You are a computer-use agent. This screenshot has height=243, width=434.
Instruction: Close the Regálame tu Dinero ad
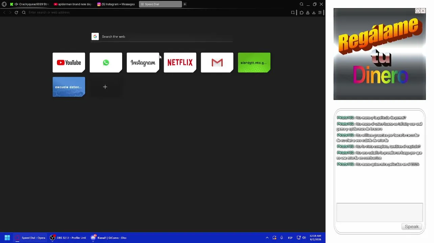click(x=423, y=11)
